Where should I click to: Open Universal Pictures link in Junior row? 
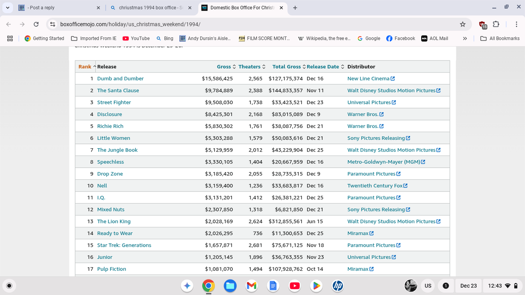tap(372, 257)
